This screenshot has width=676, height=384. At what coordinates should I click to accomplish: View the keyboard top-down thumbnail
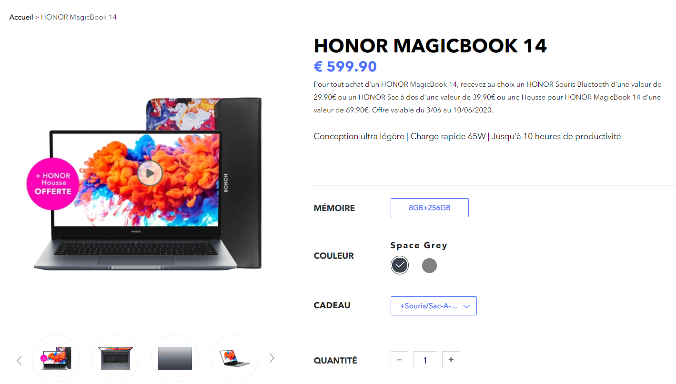point(115,358)
